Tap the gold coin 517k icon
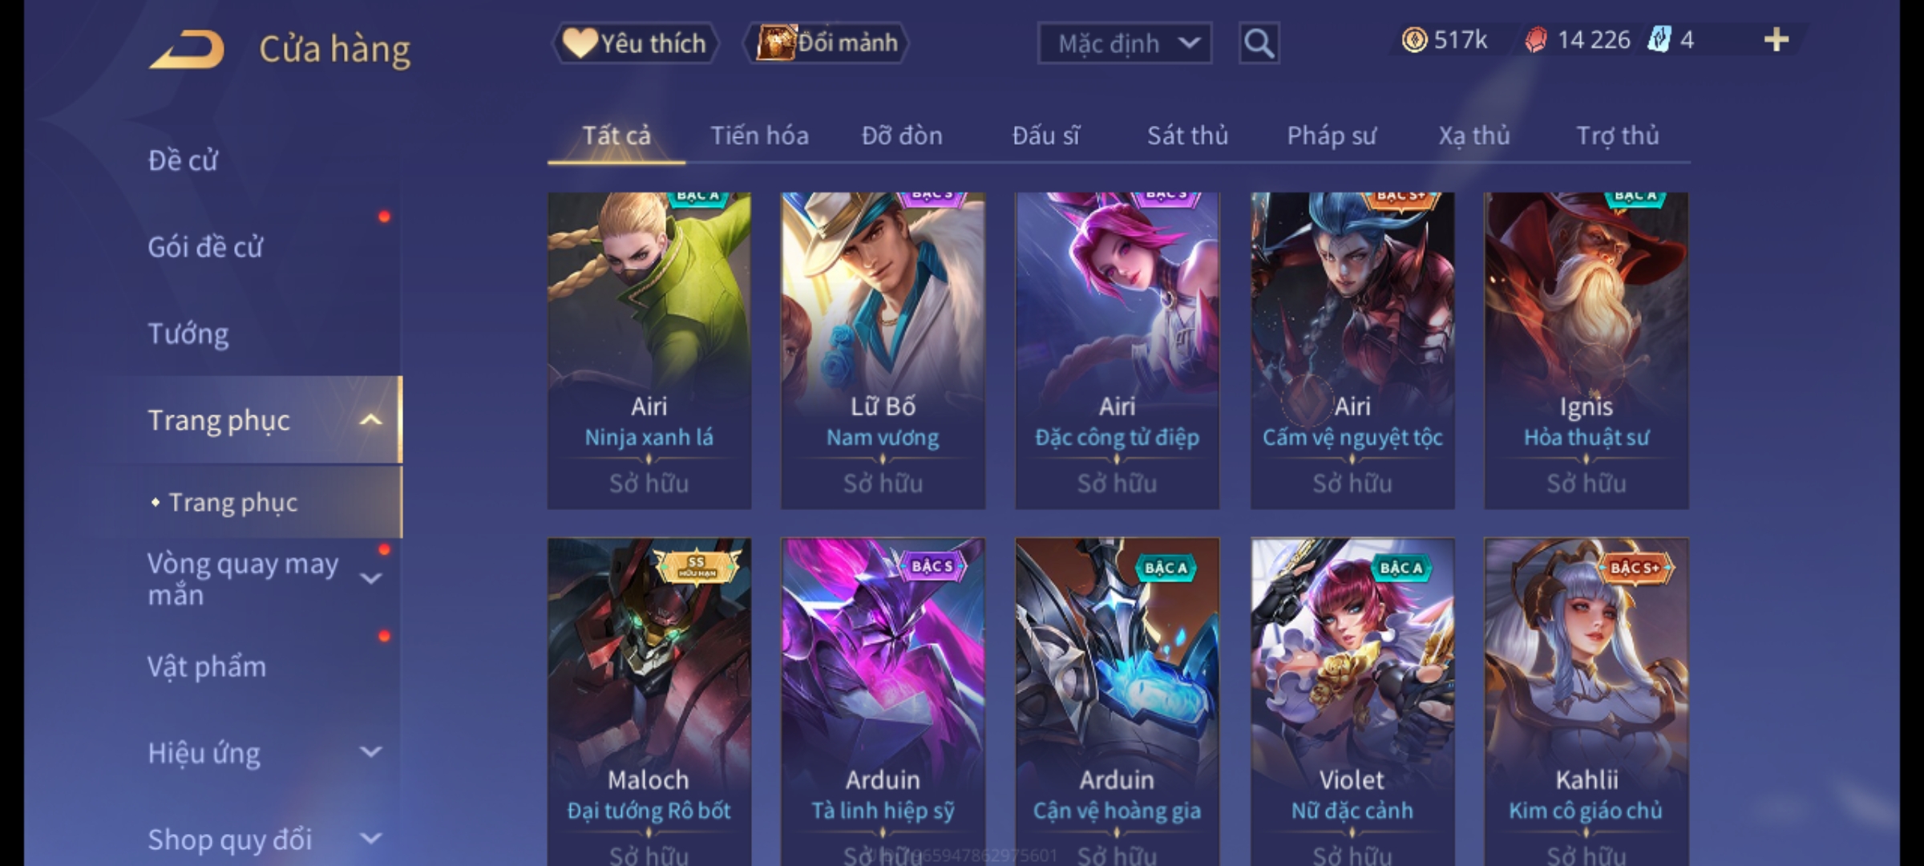The image size is (1924, 866). 1414,39
